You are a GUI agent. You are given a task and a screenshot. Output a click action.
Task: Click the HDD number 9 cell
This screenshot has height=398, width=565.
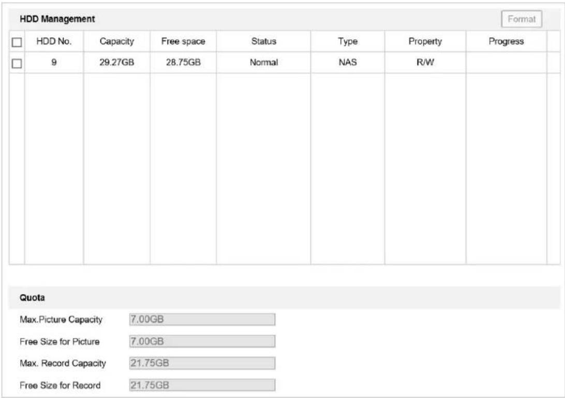point(54,62)
